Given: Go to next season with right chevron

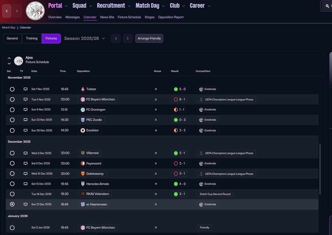Looking at the screenshot, I should pos(128,38).
